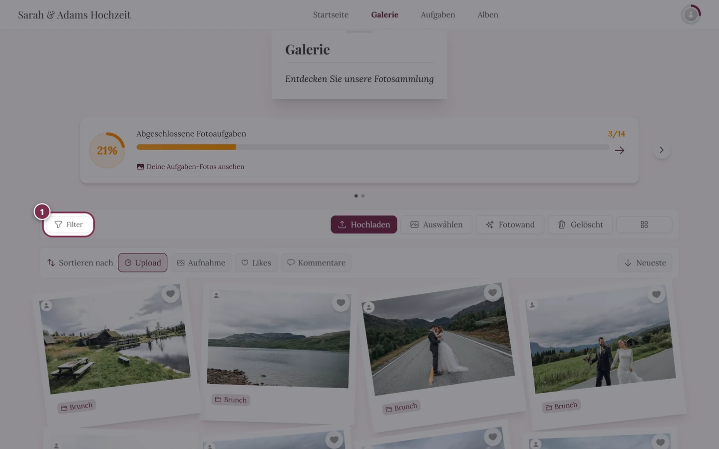Screen dimensions: 719x449
Task: Click the photo tasks progress bar
Action: pyautogui.click(x=372, y=147)
